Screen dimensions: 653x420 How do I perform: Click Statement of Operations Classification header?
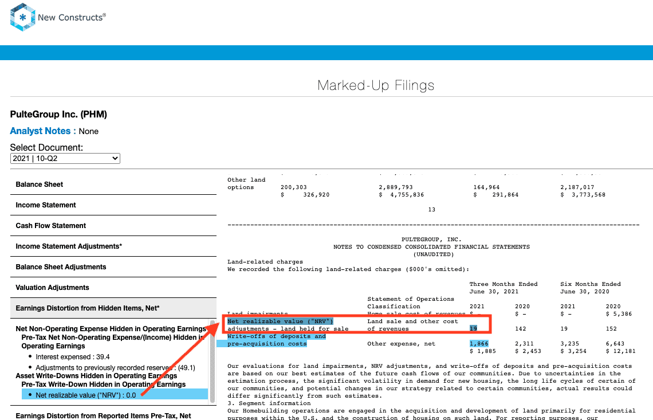(411, 303)
